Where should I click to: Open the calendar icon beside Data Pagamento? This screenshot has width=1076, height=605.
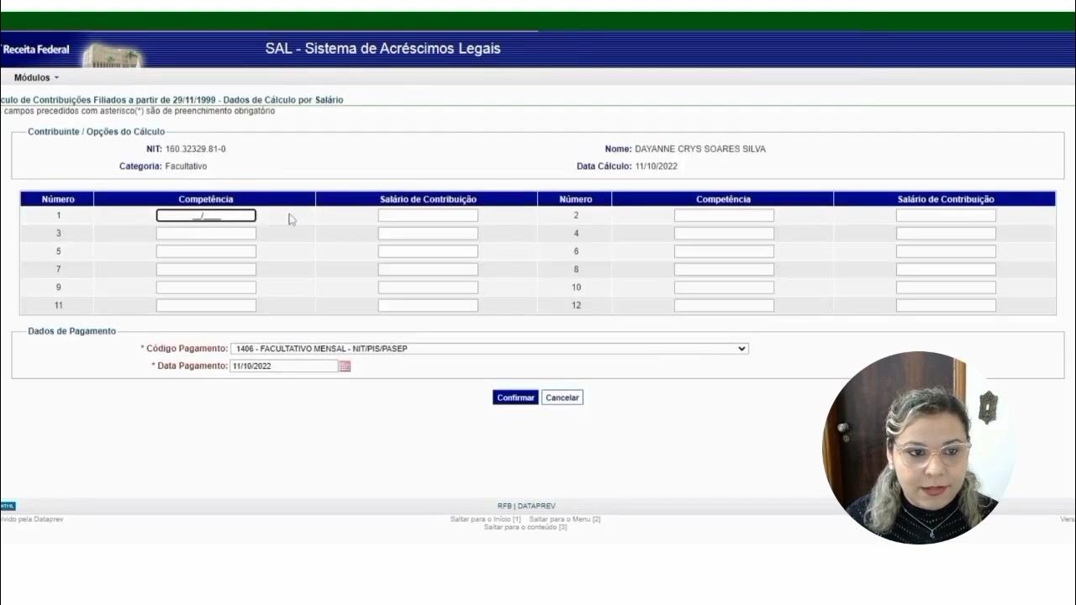345,366
